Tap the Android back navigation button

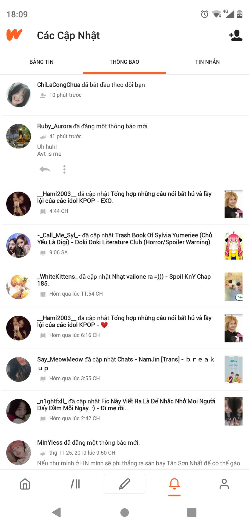click(x=56, y=512)
